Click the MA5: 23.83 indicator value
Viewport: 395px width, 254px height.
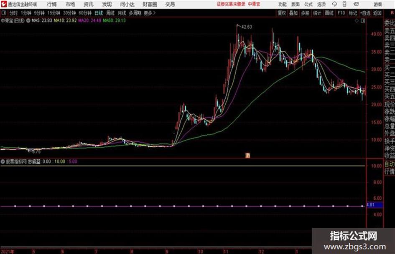(42, 20)
